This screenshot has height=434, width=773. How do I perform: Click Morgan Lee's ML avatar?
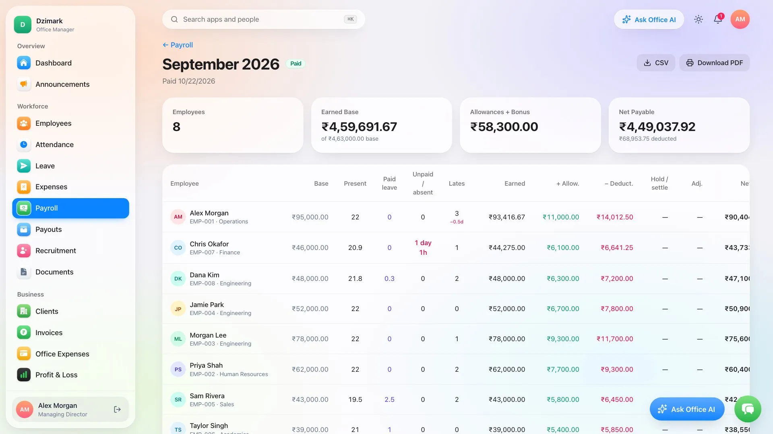click(x=178, y=339)
